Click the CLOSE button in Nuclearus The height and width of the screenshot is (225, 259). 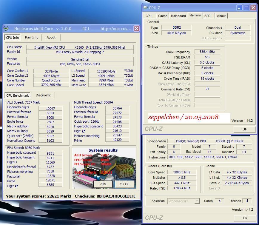point(124,184)
